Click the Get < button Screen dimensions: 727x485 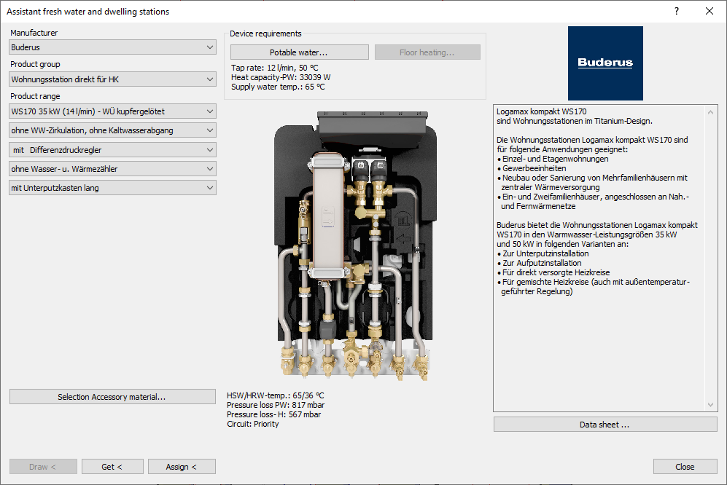(112, 467)
